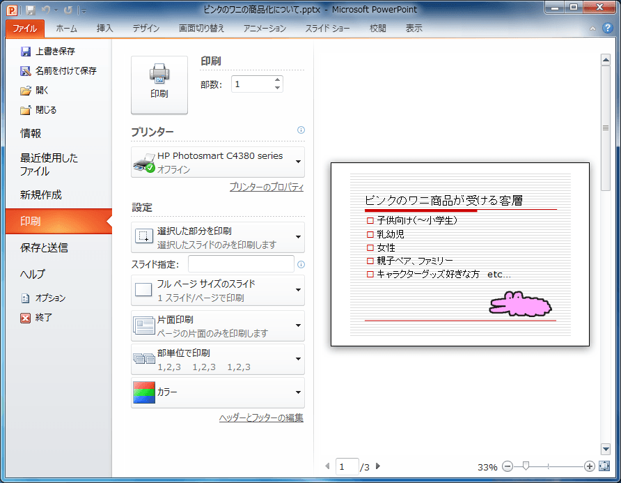Click the info icon beside スライド指定 field

point(301,265)
